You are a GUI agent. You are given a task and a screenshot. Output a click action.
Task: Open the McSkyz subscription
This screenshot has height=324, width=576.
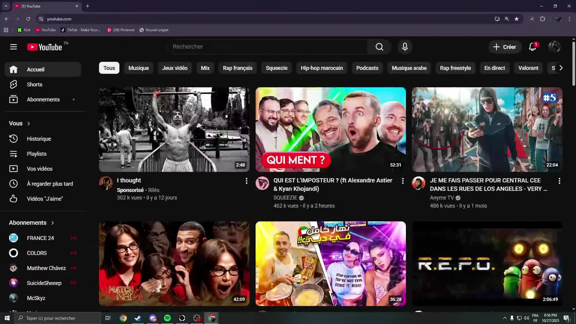pos(43,298)
